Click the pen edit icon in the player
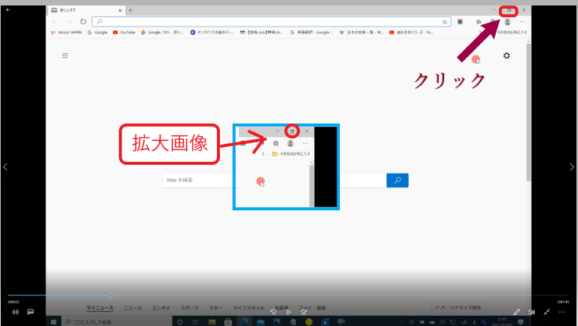 [x=517, y=311]
